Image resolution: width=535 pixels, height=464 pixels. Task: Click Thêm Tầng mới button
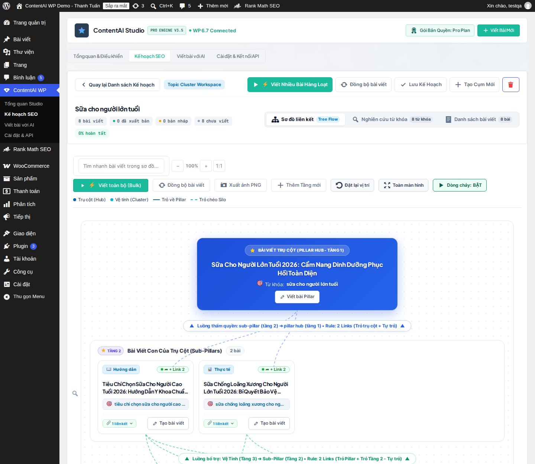[299, 185]
